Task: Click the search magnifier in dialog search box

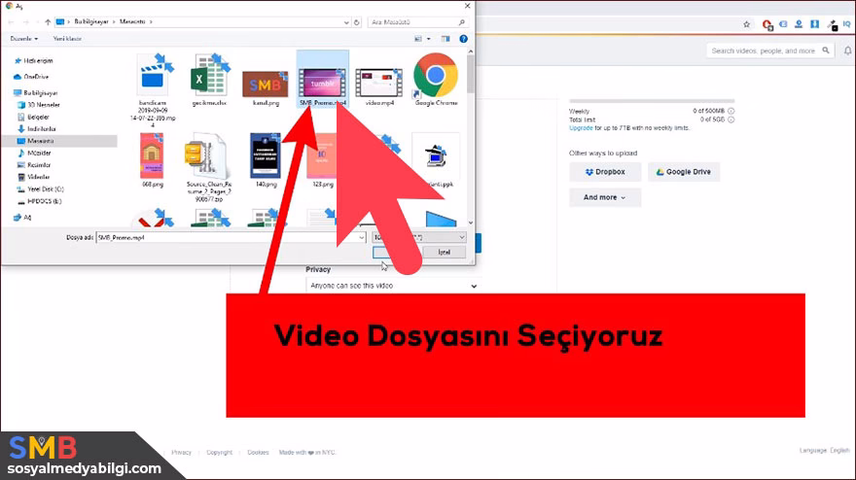Action: click(462, 22)
